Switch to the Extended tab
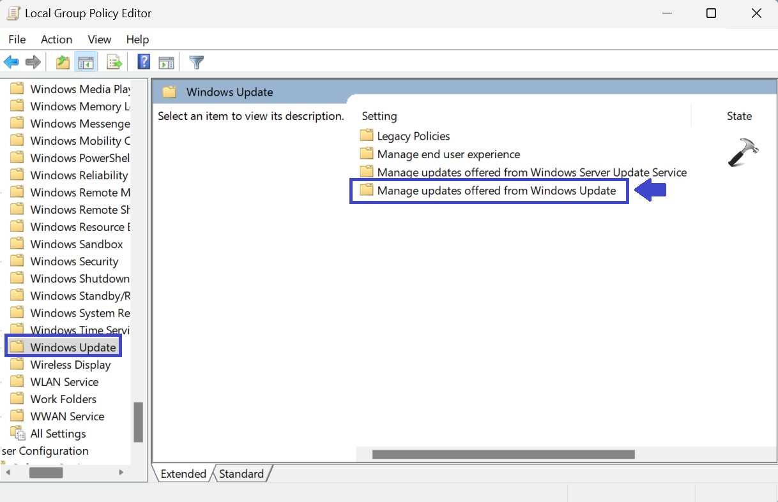The width and height of the screenshot is (778, 502). click(x=183, y=474)
